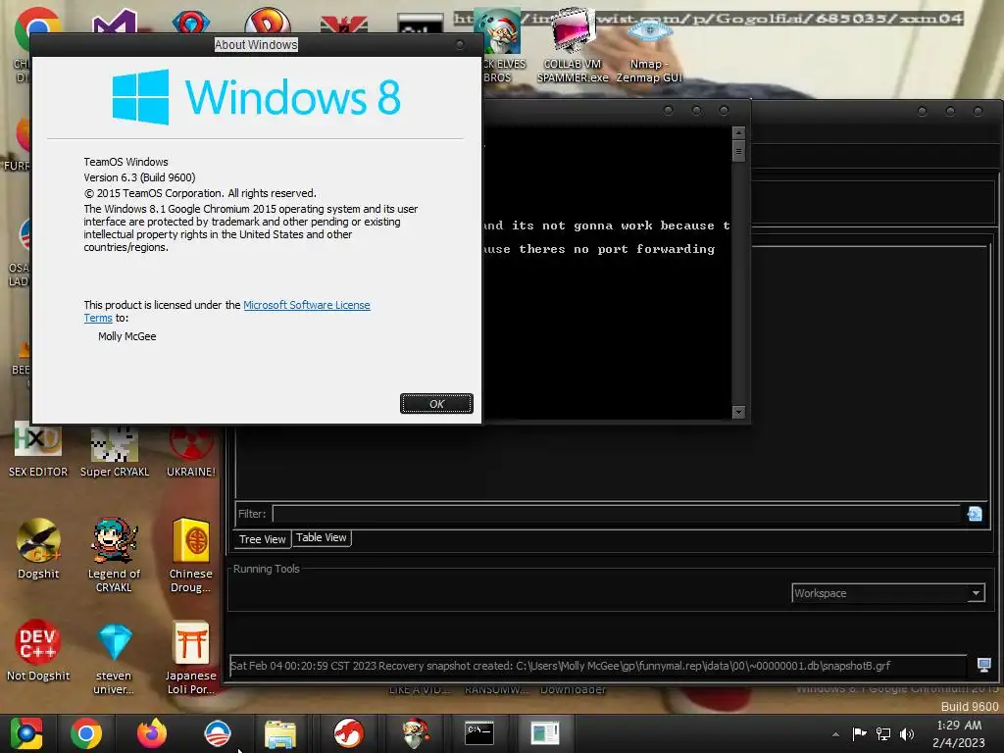Screen dimensions: 1004x753
Task: Click the 'Version 6.3 (Build 9600)' text
Action: pyautogui.click(x=139, y=177)
